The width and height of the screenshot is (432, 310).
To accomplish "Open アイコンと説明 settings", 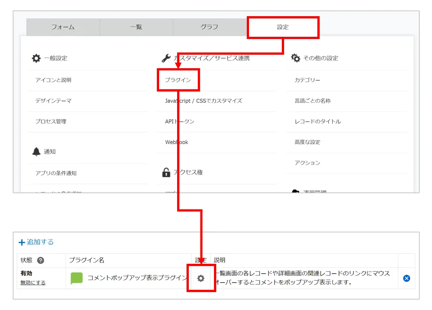I will tap(53, 80).
